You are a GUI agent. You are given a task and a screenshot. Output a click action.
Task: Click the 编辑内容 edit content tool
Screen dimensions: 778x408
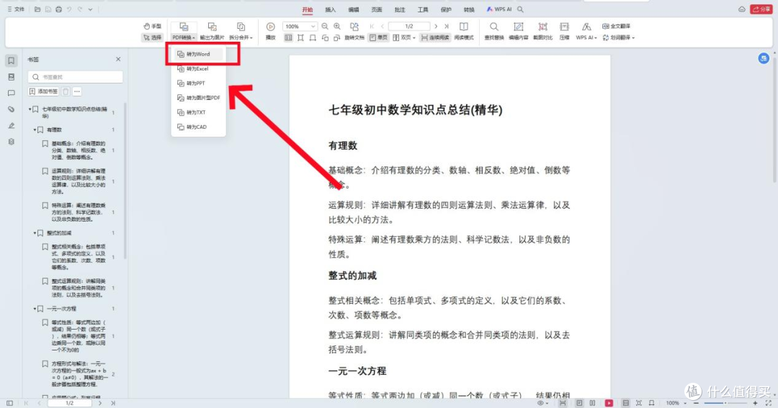point(518,31)
